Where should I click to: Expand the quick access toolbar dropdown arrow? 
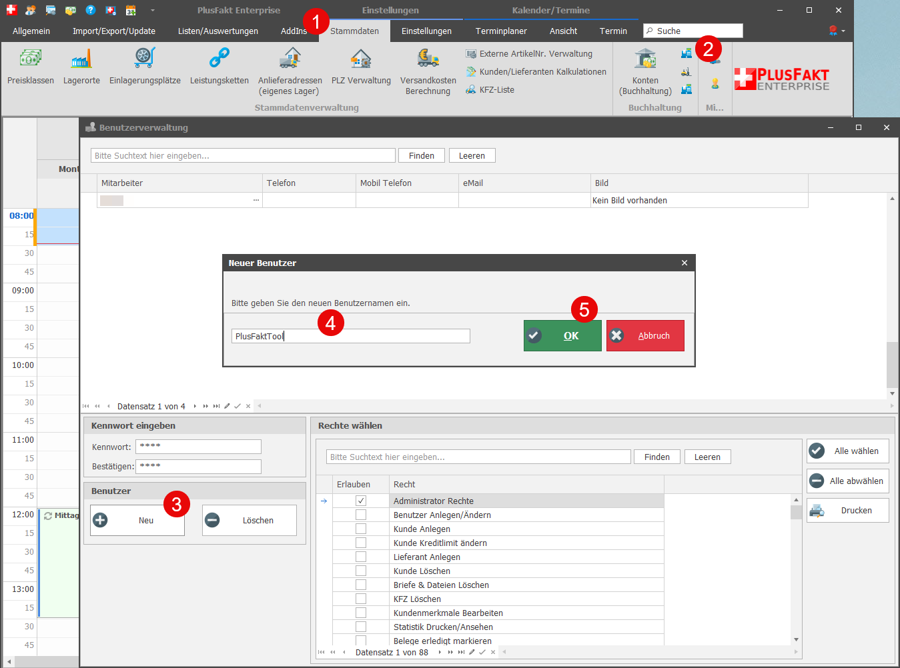(x=153, y=10)
